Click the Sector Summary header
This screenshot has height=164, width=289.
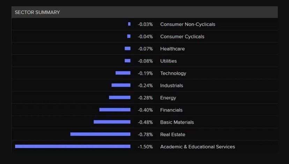click(37, 12)
